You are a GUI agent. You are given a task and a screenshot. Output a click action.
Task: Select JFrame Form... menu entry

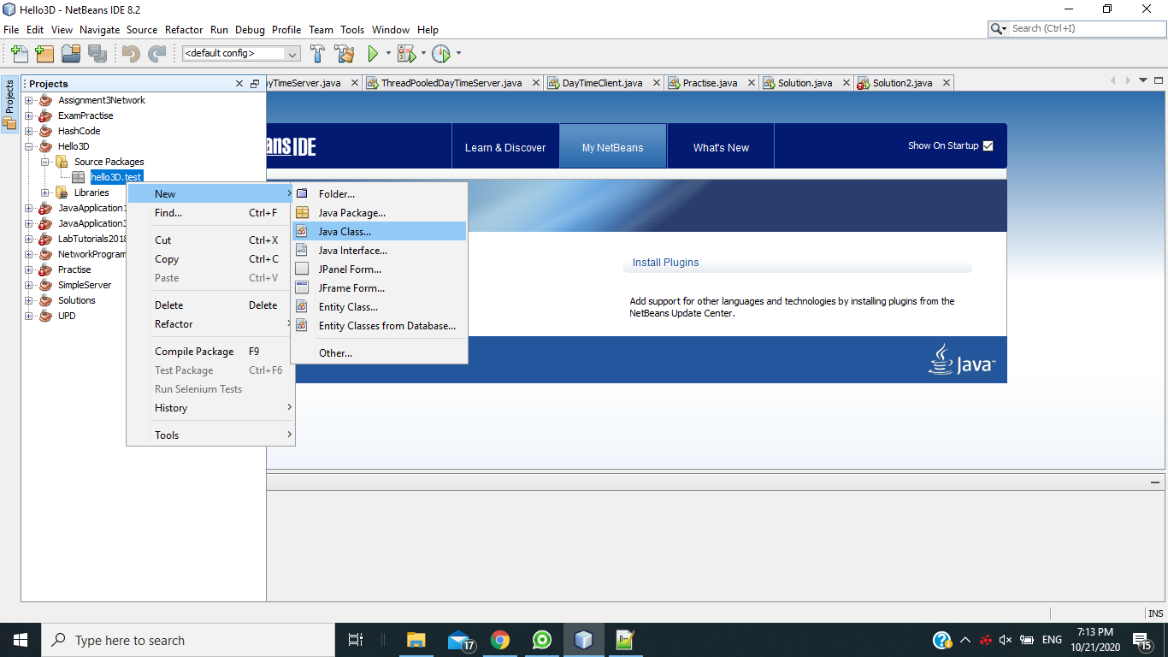(379, 287)
